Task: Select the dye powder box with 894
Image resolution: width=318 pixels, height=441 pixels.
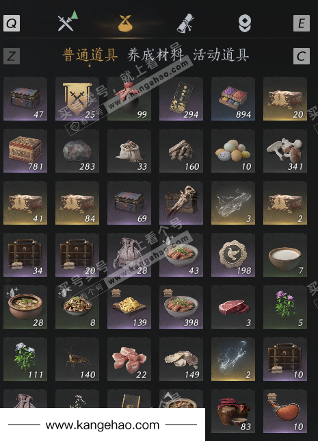Action: 233,99
